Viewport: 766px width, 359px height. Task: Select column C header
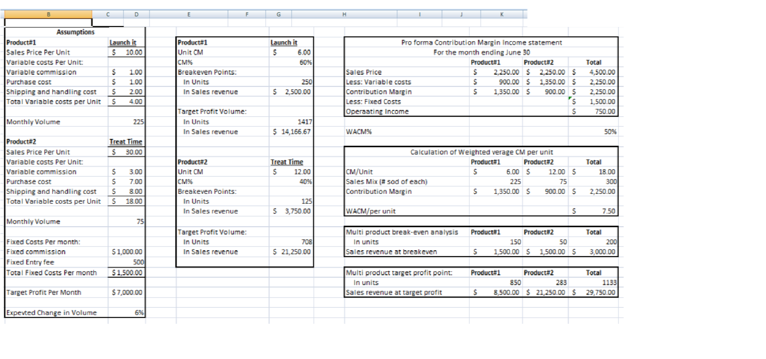pos(108,14)
